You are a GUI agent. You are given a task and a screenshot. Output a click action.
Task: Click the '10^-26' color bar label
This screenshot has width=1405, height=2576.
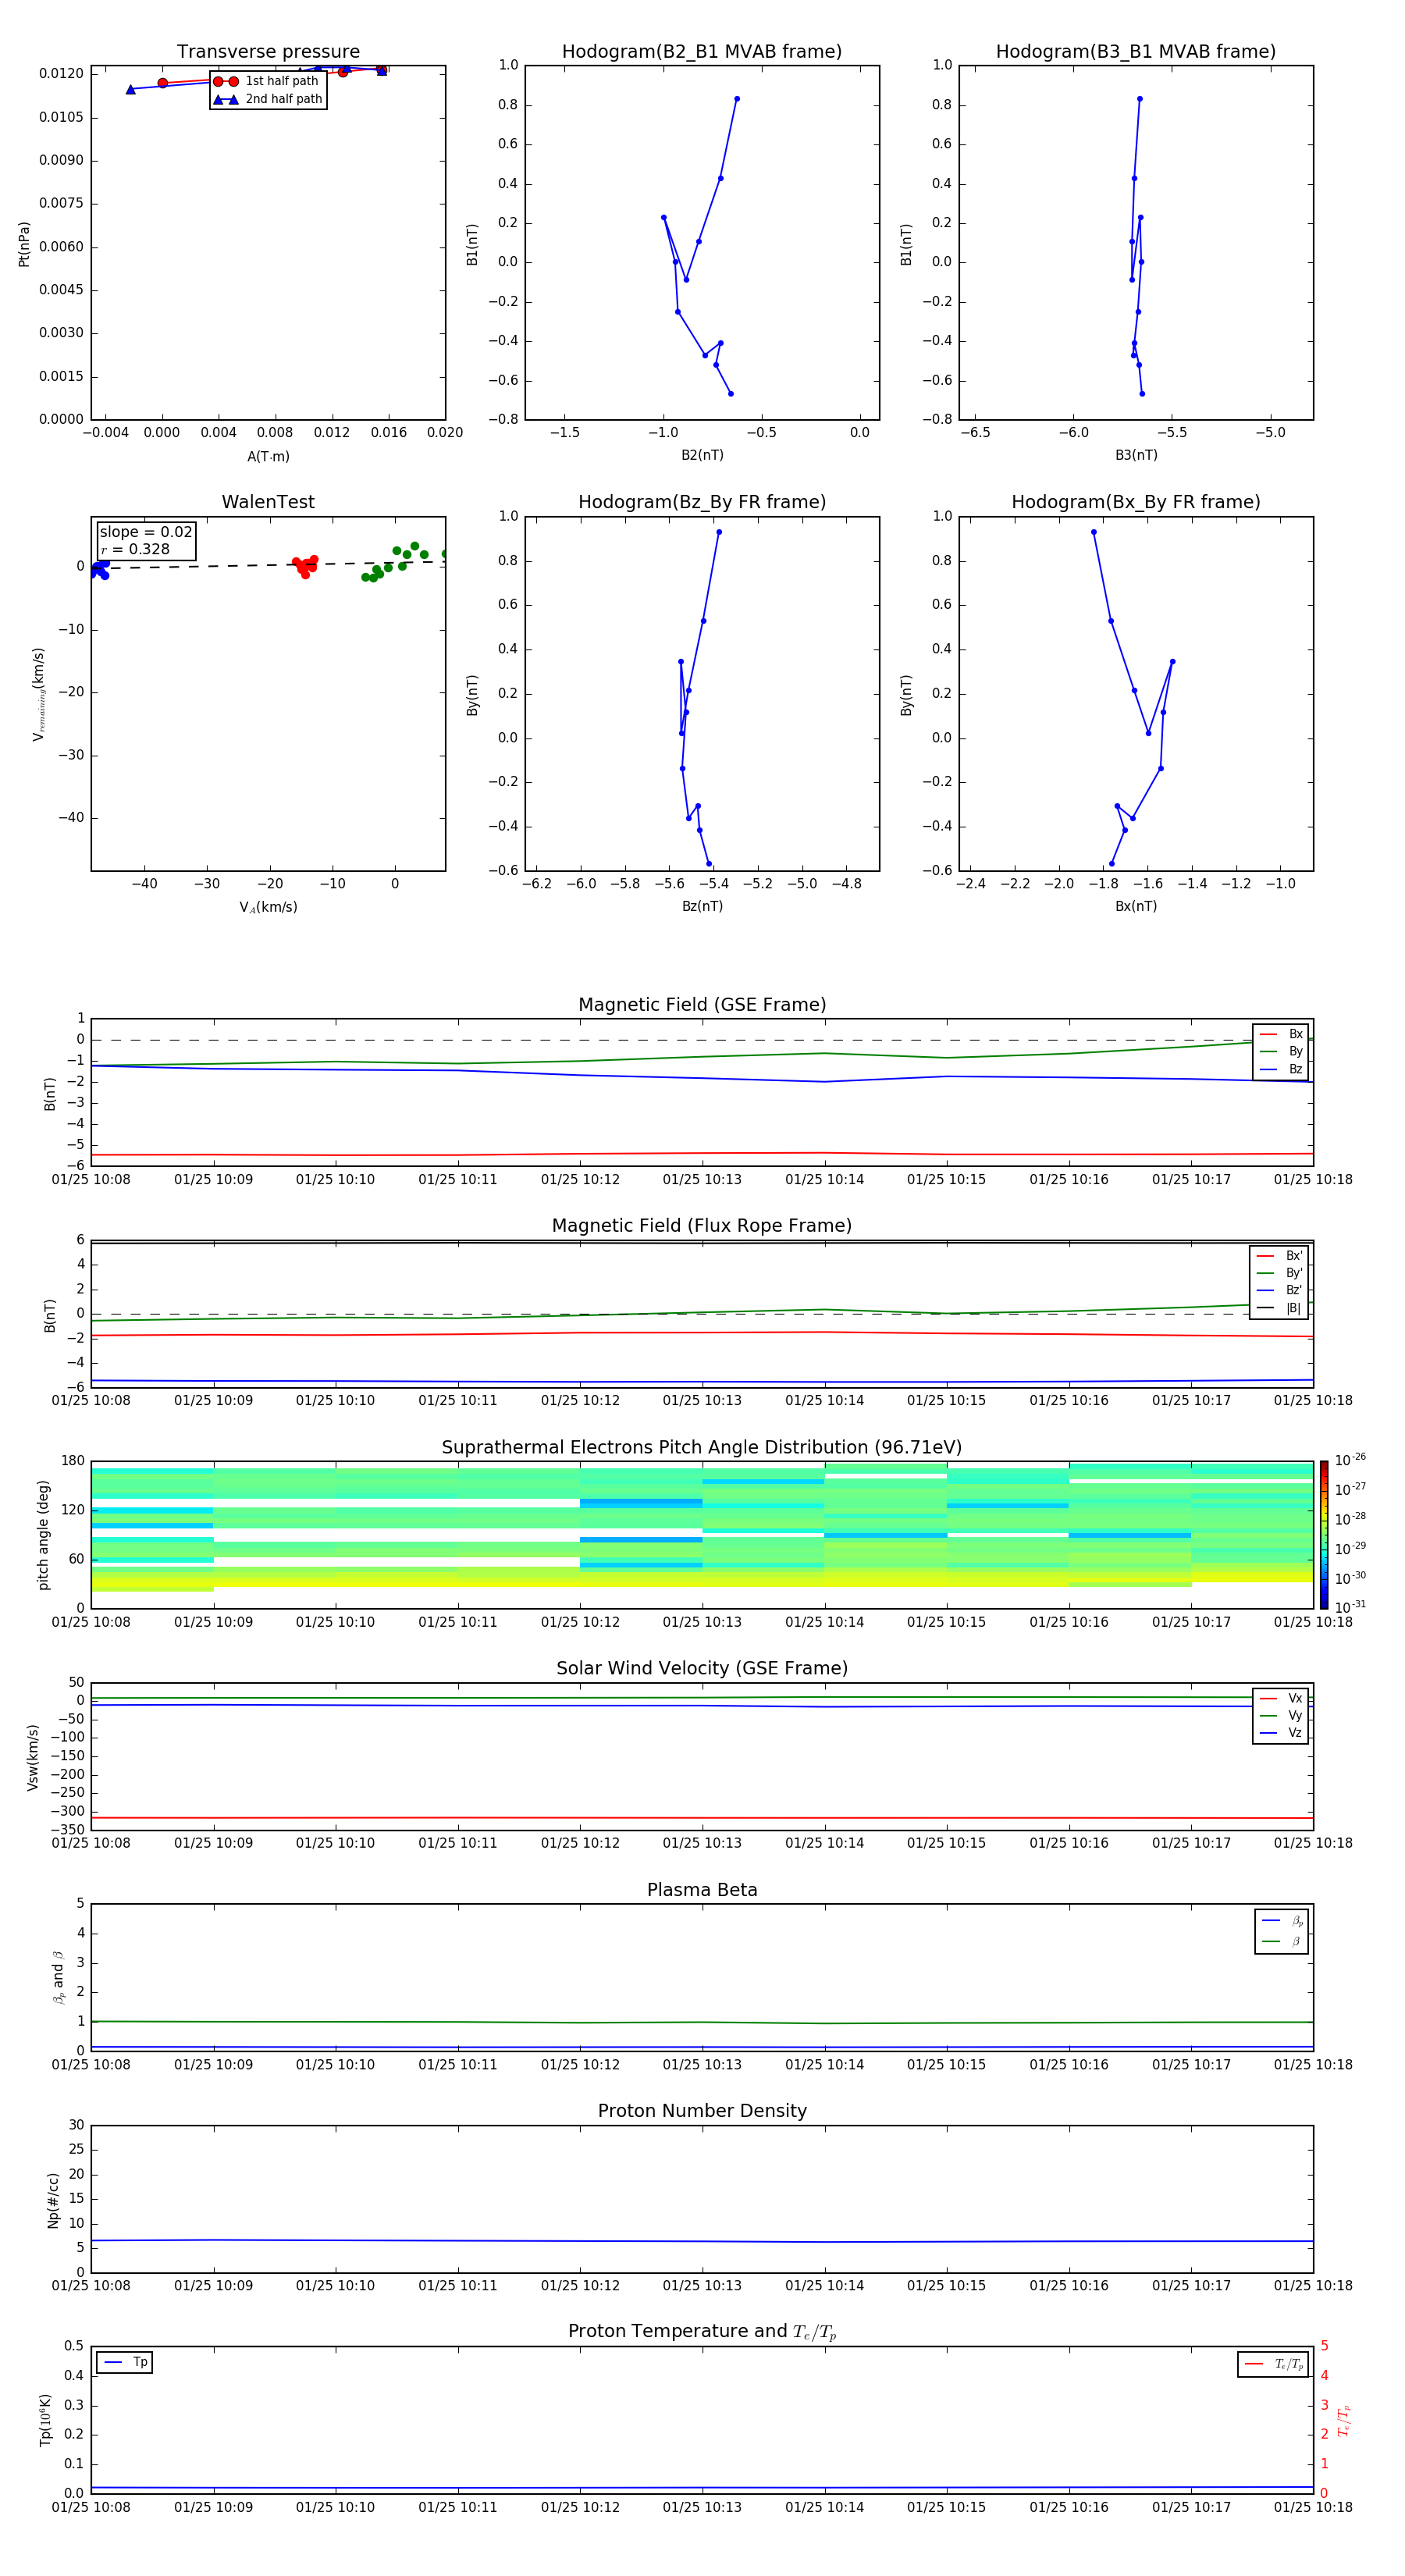click(x=1350, y=1460)
